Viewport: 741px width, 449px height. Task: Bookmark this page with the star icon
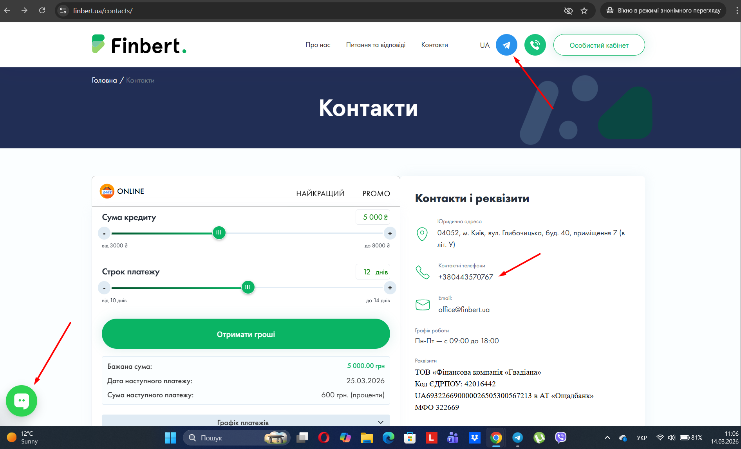point(584,11)
